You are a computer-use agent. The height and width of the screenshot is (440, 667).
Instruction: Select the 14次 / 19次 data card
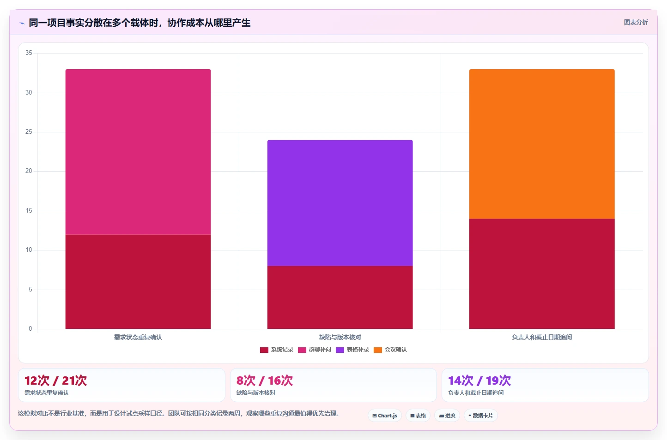(x=545, y=385)
